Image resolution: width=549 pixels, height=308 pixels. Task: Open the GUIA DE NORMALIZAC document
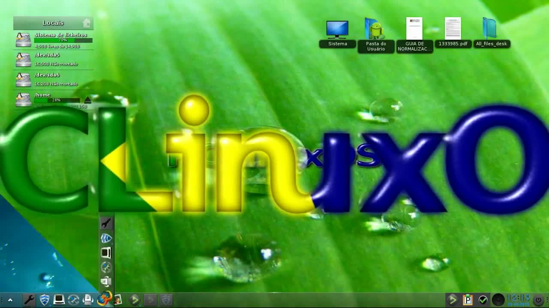pyautogui.click(x=414, y=35)
